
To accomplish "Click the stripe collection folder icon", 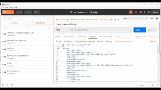I will coord(5,64).
